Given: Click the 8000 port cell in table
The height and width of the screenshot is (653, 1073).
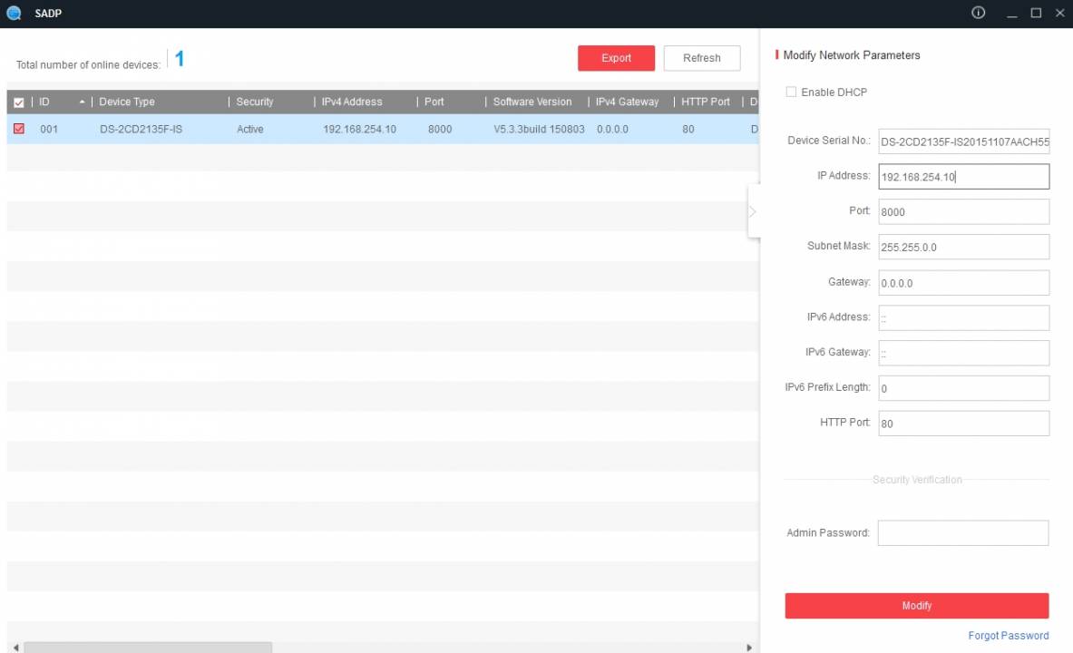Looking at the screenshot, I should 439,129.
